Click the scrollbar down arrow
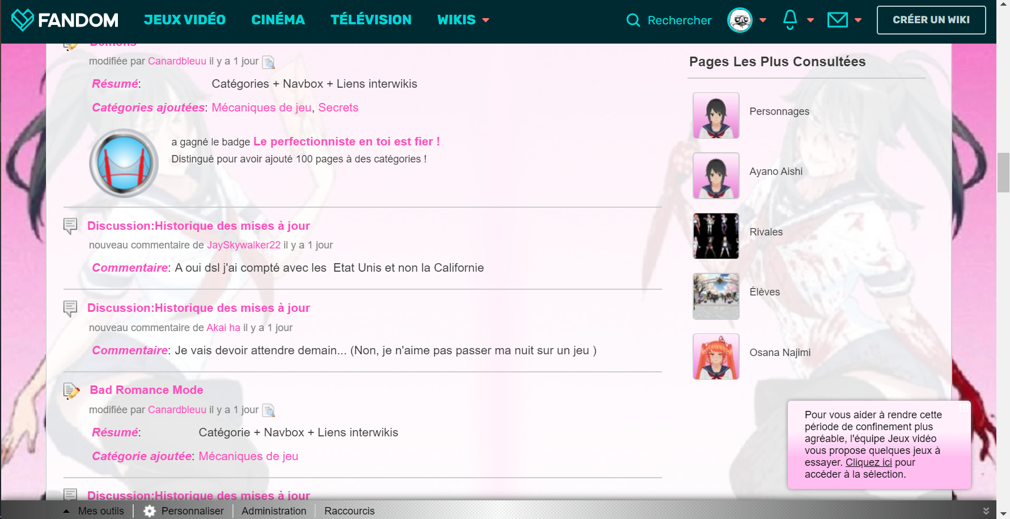 tap(1003, 513)
